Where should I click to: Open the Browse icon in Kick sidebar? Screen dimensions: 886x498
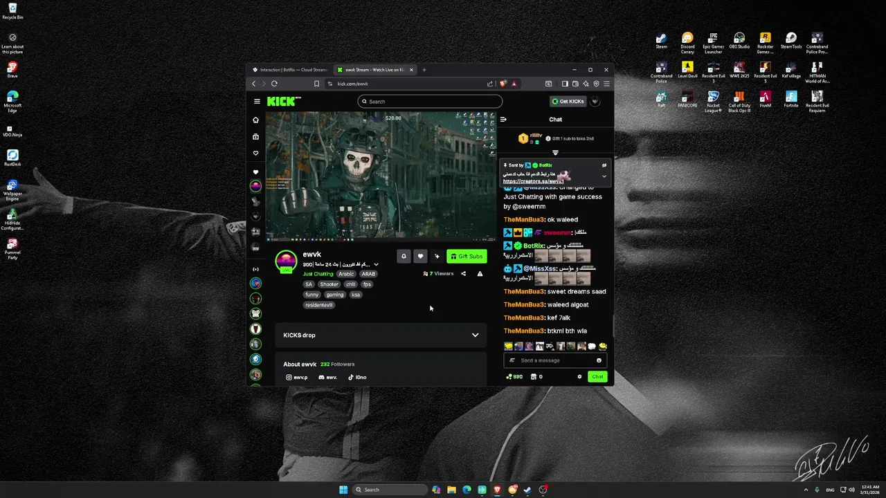pos(255,136)
